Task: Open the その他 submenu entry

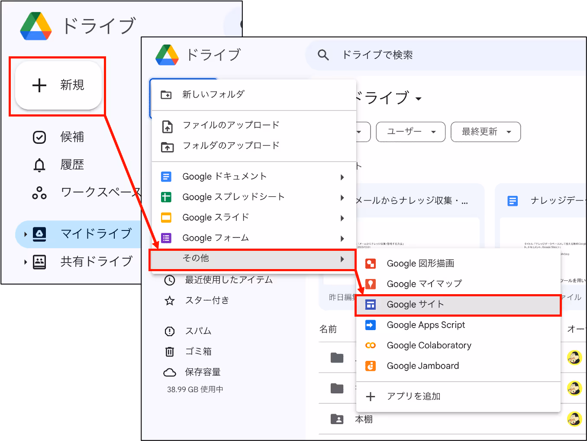Action: pos(253,259)
